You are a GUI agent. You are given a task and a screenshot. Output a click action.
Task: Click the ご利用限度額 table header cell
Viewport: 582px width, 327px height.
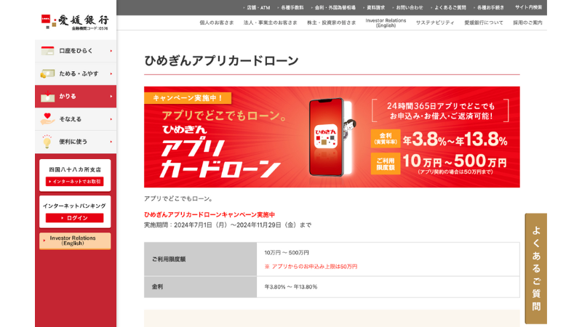pos(201,259)
